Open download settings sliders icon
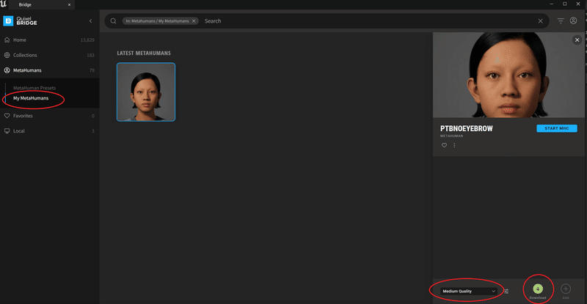Viewport: 587px width, 304px height. pyautogui.click(x=506, y=292)
